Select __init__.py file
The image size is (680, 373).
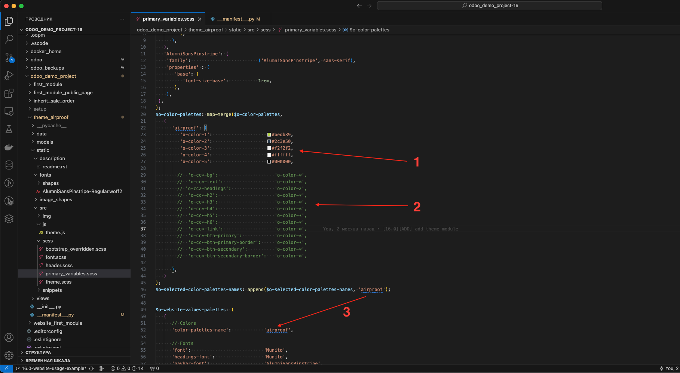click(49, 307)
